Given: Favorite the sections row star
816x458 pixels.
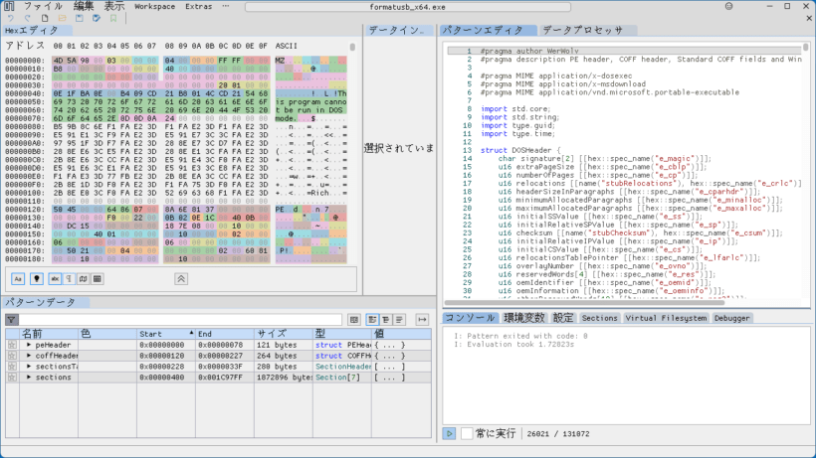Looking at the screenshot, I should click(12, 378).
